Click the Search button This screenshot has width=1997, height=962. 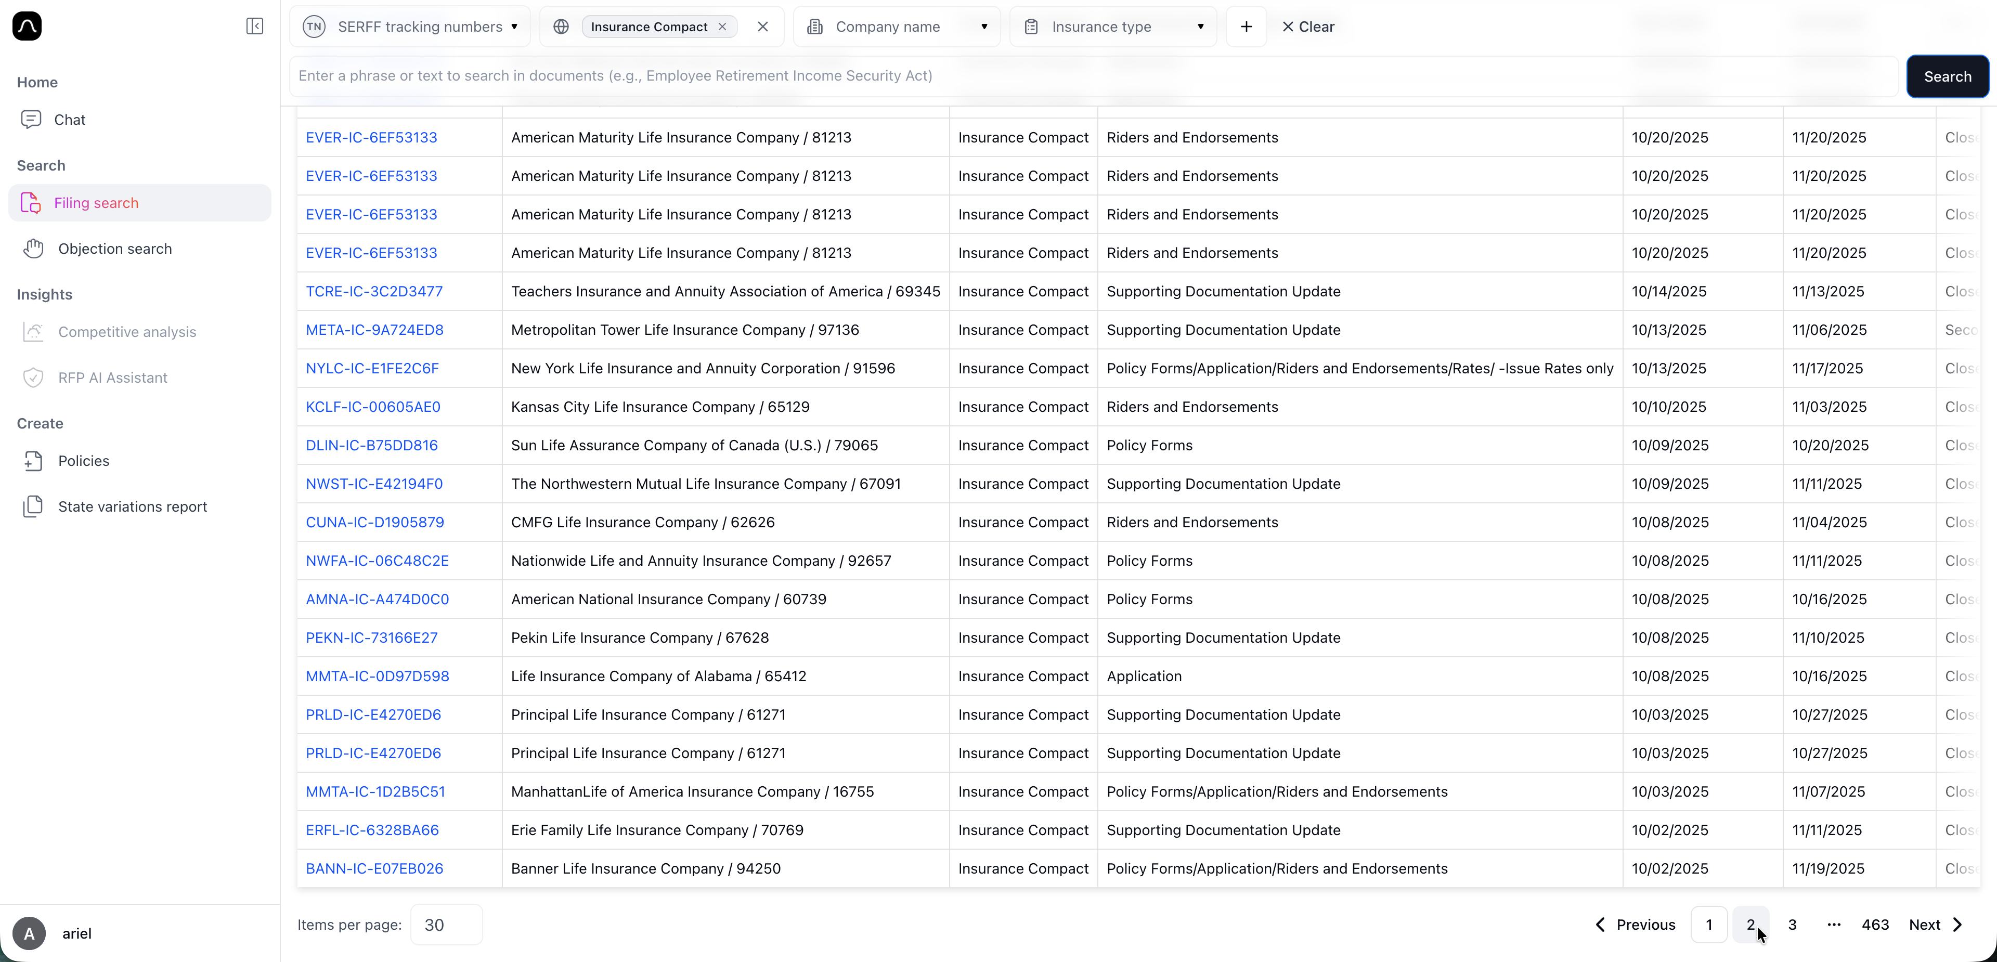[x=1947, y=76]
